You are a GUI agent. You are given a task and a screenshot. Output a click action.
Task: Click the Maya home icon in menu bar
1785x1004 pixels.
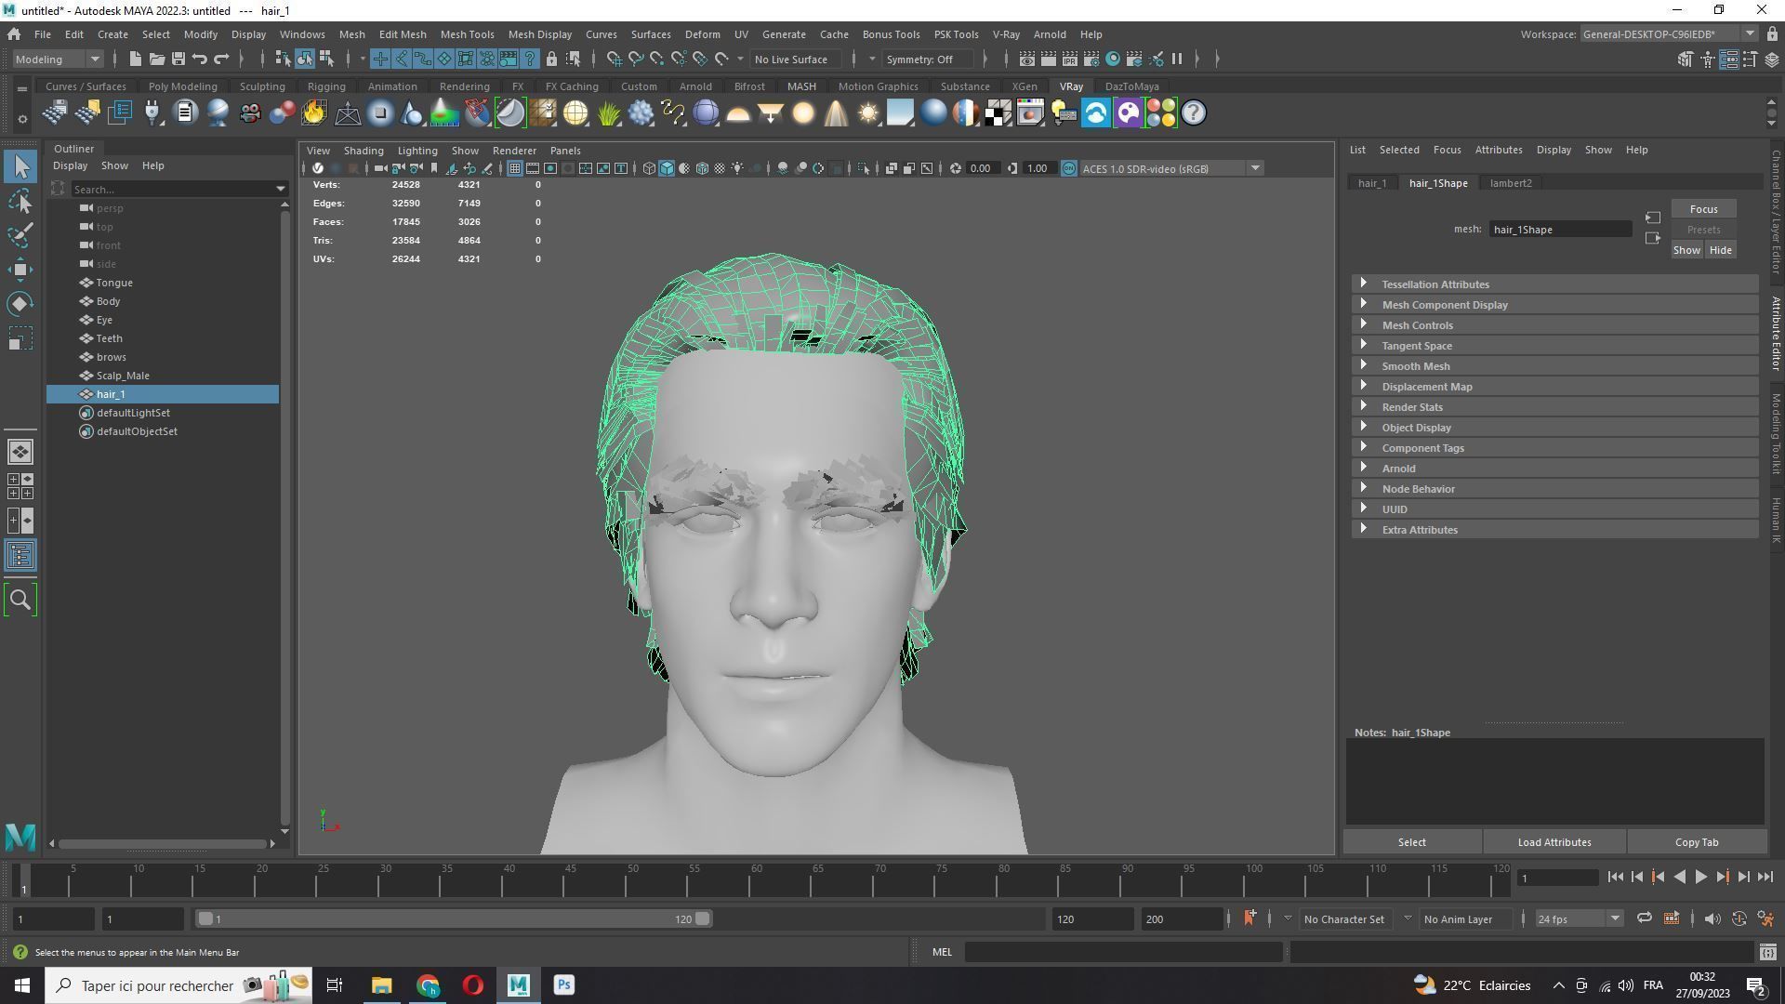pyautogui.click(x=14, y=34)
